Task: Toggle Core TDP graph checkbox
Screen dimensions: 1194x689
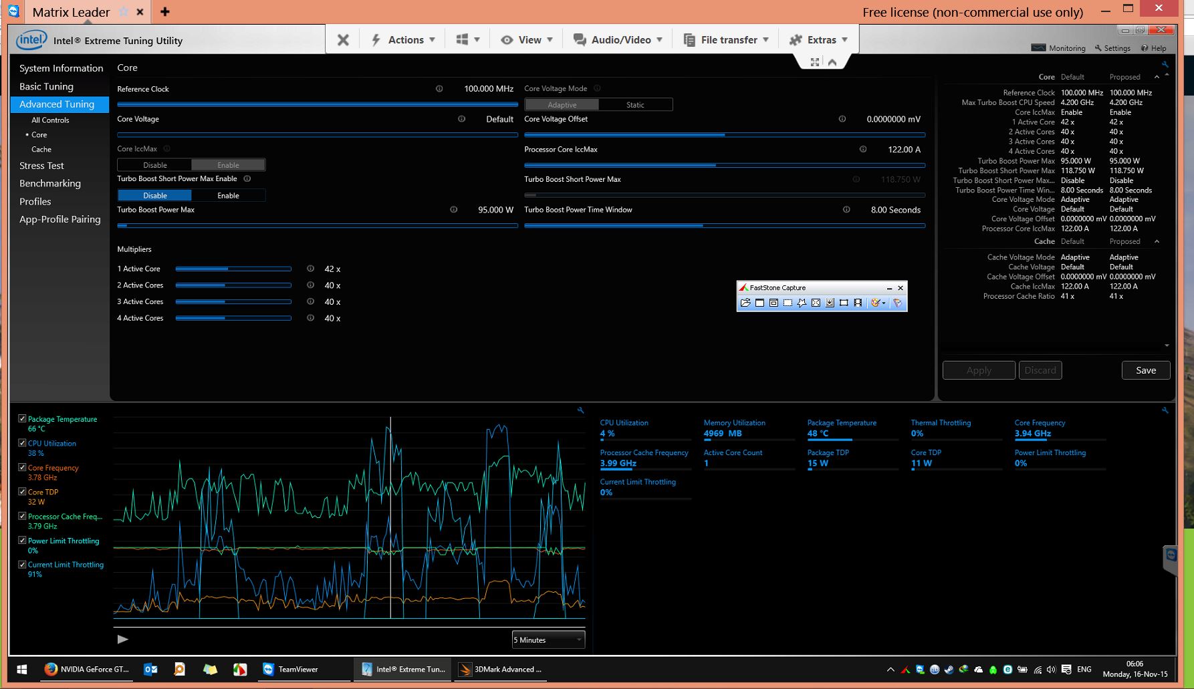Action: coord(22,491)
